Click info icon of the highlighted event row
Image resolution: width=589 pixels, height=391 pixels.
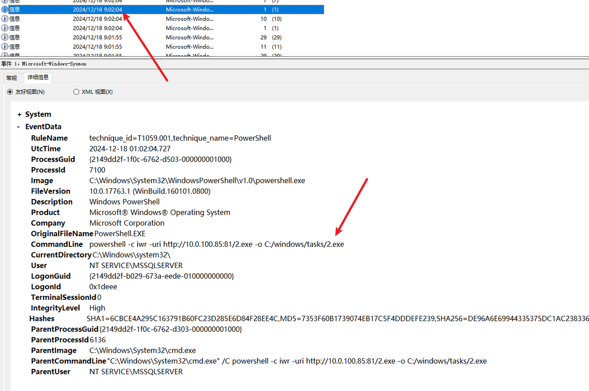click(x=5, y=10)
